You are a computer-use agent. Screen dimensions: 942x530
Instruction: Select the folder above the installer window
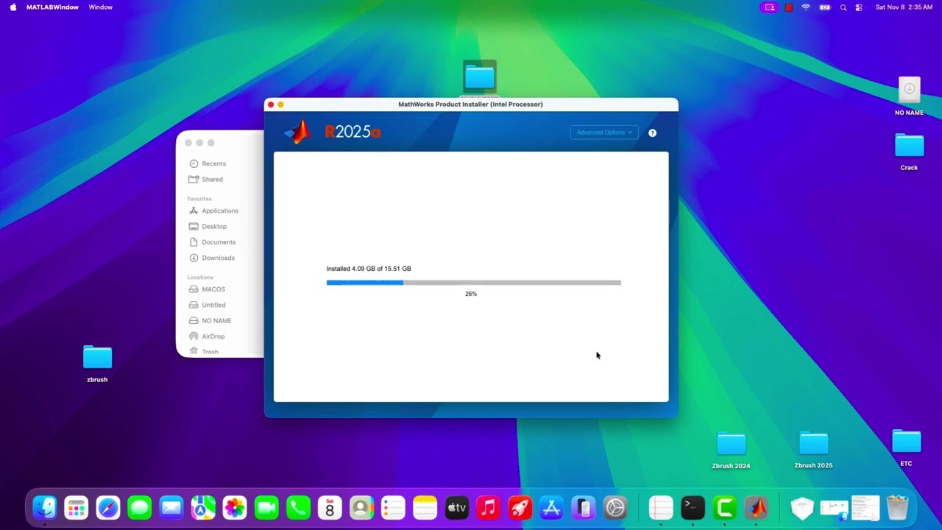480,77
